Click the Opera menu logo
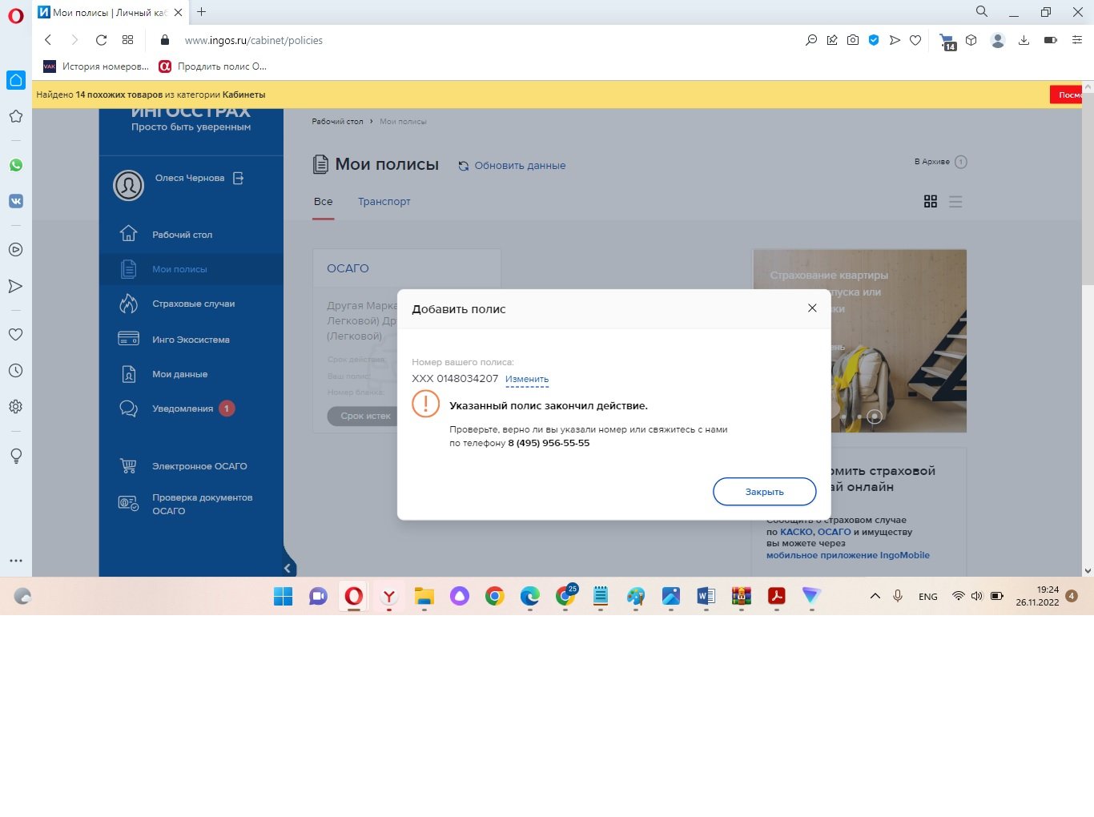1094x817 pixels. point(16,16)
